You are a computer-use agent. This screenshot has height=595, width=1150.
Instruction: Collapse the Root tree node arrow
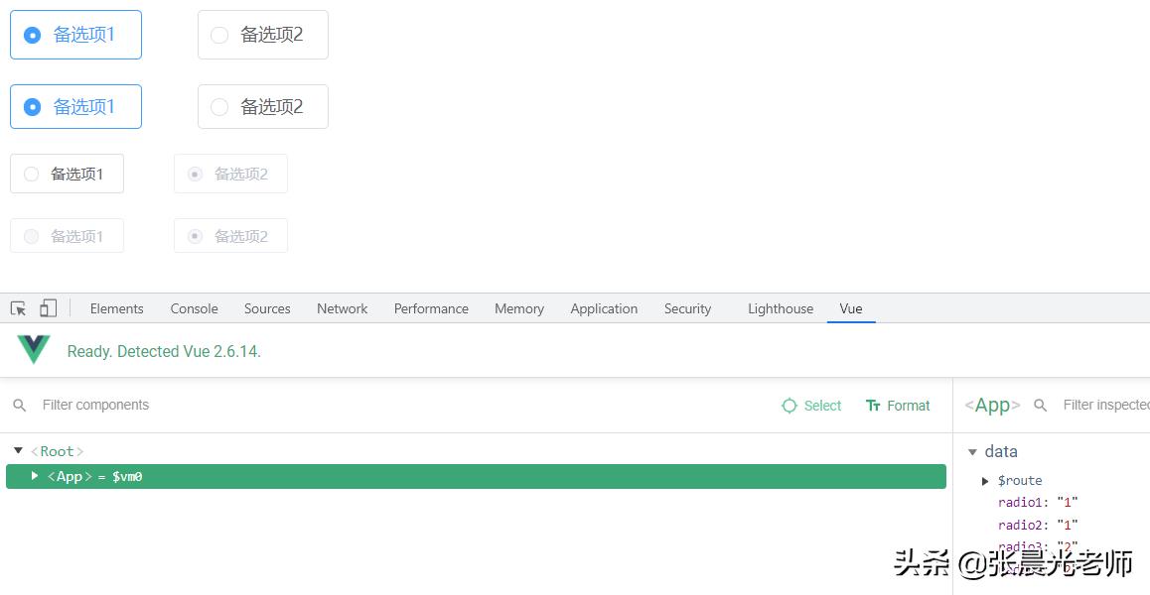click(18, 450)
